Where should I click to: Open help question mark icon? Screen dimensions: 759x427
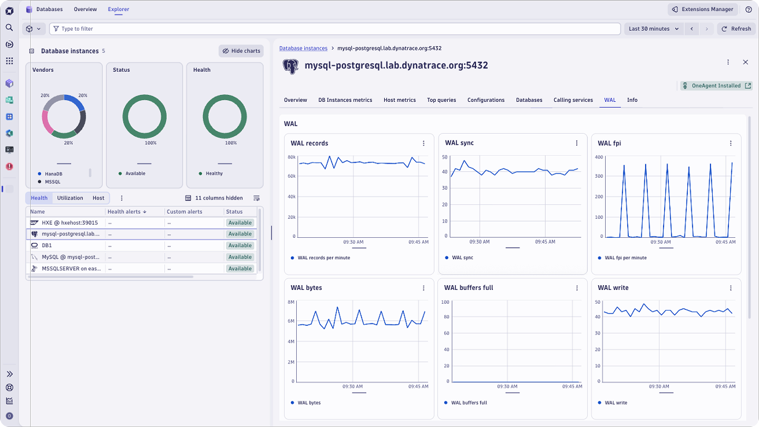[x=748, y=9]
